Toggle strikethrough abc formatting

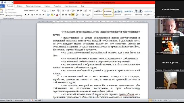tap(37, 15)
